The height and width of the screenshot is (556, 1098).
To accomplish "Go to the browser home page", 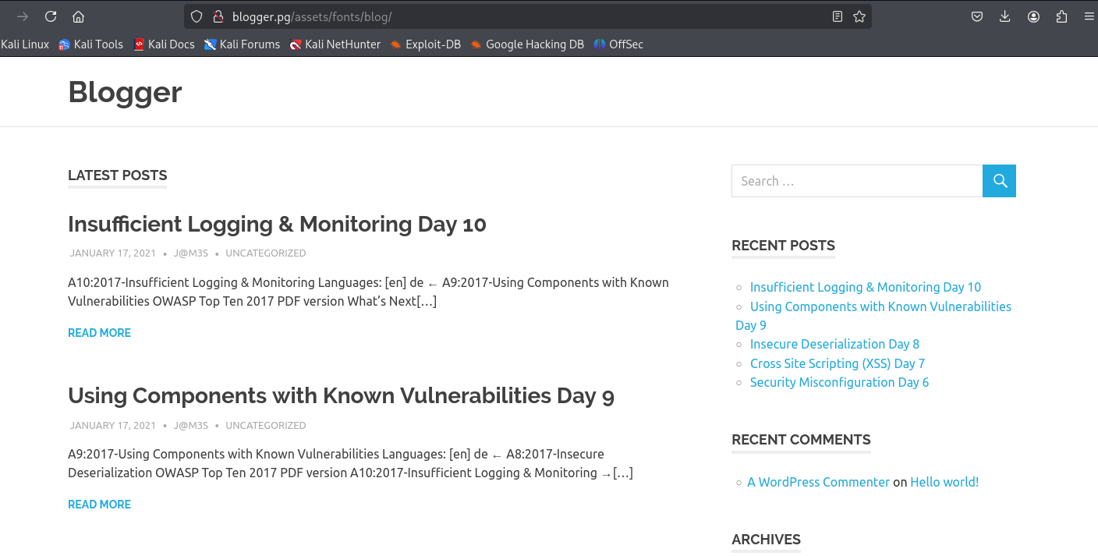I will click(78, 16).
